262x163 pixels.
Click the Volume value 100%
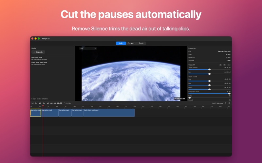(x=228, y=61)
